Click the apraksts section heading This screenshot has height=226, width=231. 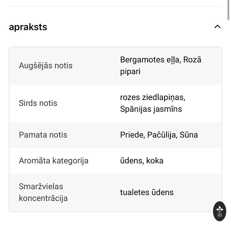pos(28,27)
